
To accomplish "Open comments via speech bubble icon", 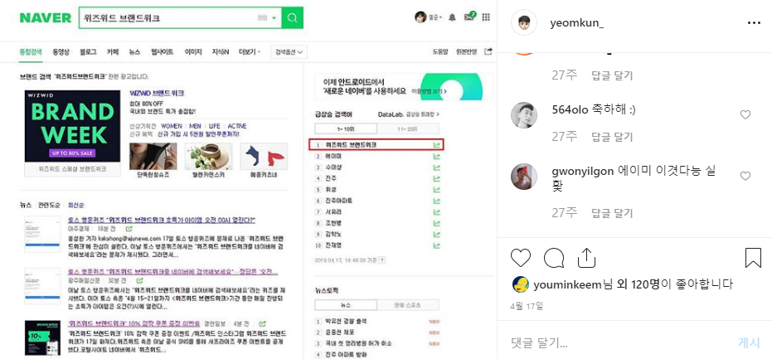I will coord(553,258).
